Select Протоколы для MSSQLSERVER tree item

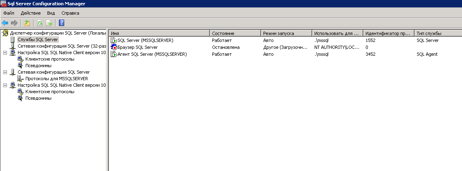click(56, 79)
